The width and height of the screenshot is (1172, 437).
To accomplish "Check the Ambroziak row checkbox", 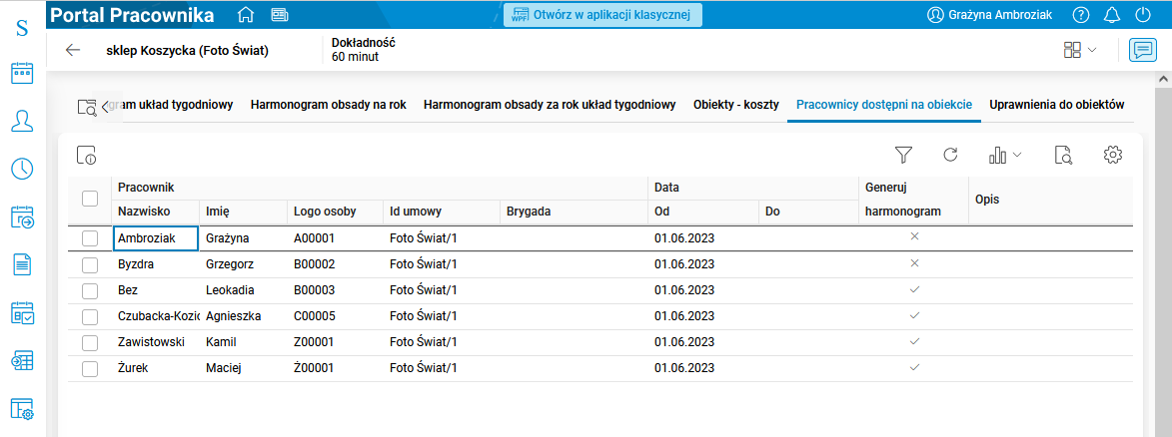I will (x=90, y=238).
